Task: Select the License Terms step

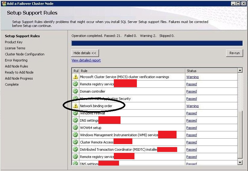Action: 15,48
